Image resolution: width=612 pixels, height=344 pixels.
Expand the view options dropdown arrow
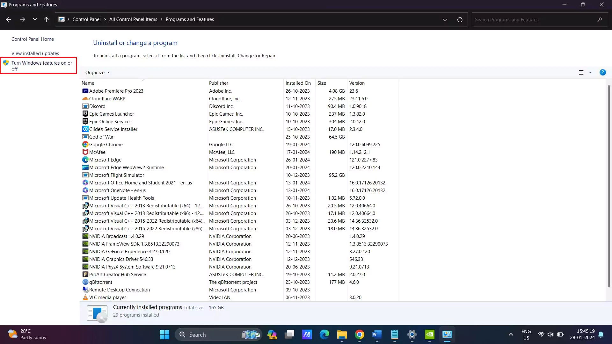(590, 73)
